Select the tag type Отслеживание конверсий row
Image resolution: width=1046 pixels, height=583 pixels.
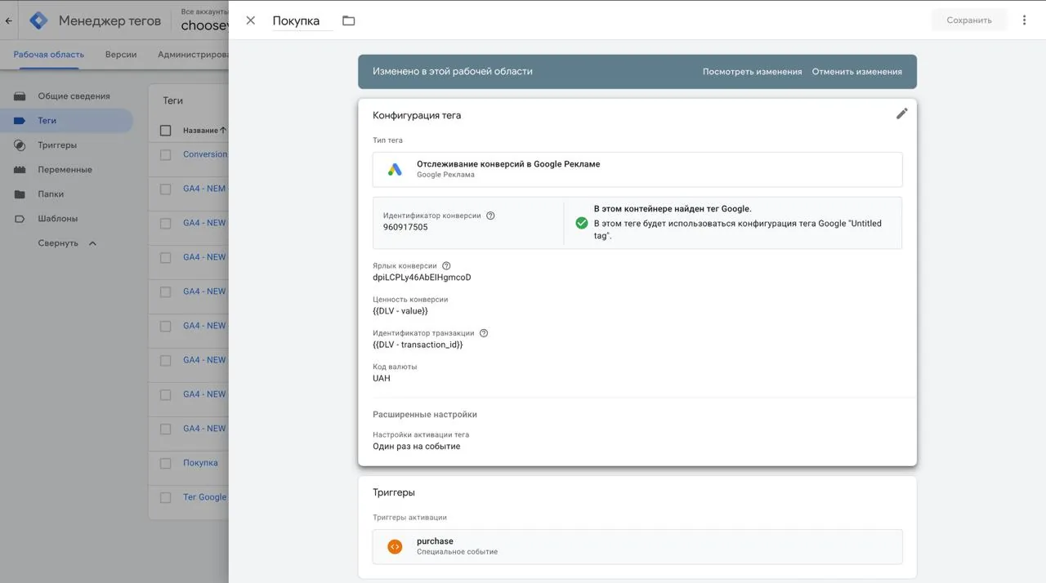pos(637,170)
